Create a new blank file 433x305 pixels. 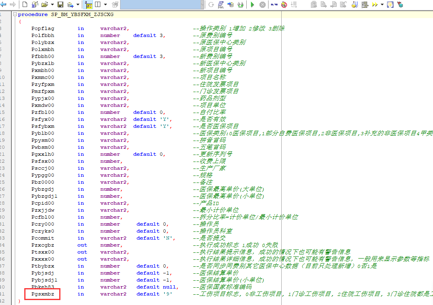pos(25,5)
